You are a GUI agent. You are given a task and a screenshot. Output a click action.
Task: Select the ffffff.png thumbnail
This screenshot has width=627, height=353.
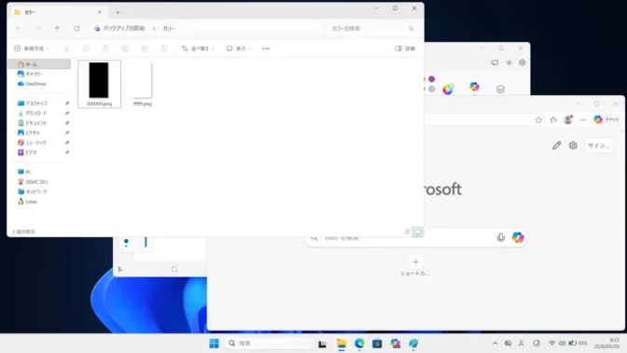click(x=143, y=84)
